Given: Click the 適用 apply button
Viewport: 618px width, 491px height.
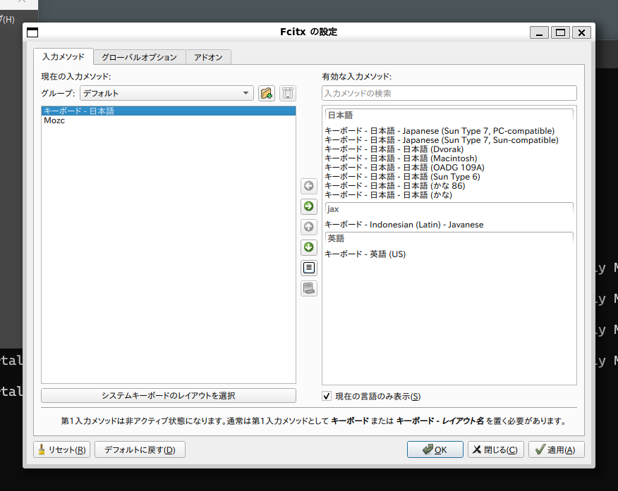Looking at the screenshot, I should (556, 449).
